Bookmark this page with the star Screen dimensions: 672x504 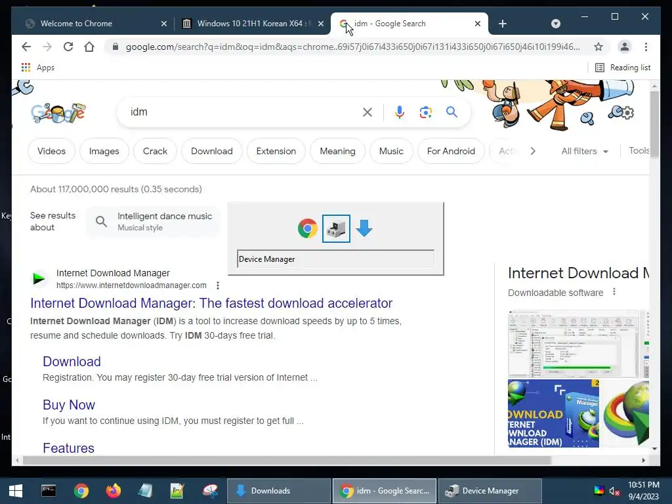(x=598, y=47)
